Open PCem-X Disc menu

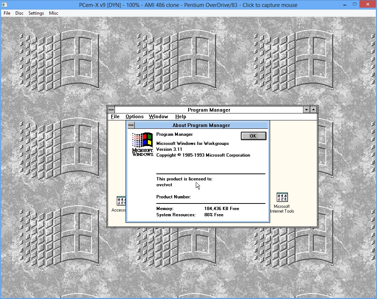tap(19, 13)
